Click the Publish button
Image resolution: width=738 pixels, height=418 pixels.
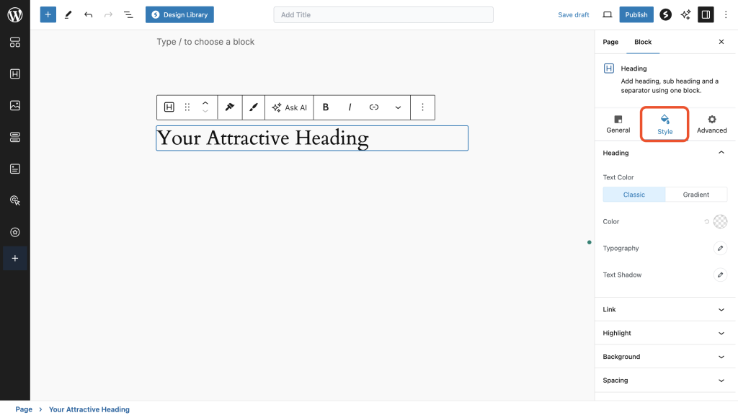[636, 14]
